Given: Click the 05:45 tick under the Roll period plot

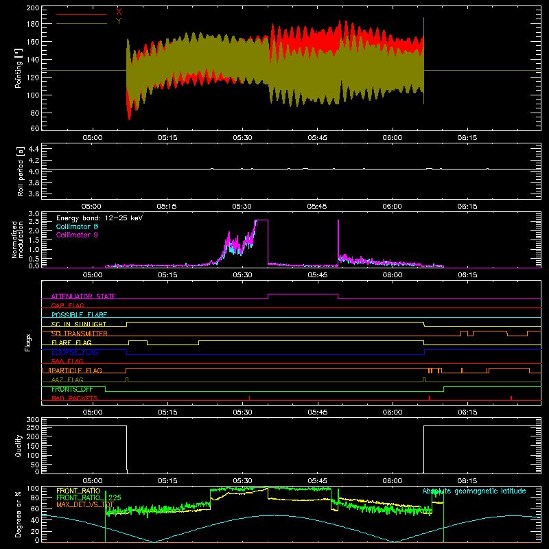Looking at the screenshot, I should click(317, 207).
